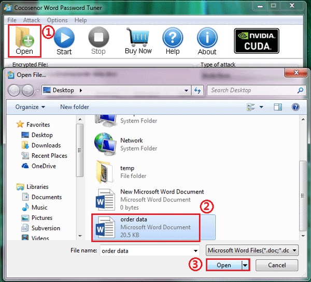The height and width of the screenshot is (282, 311).
Task: Select the Network system folder icon
Action: coord(105,144)
